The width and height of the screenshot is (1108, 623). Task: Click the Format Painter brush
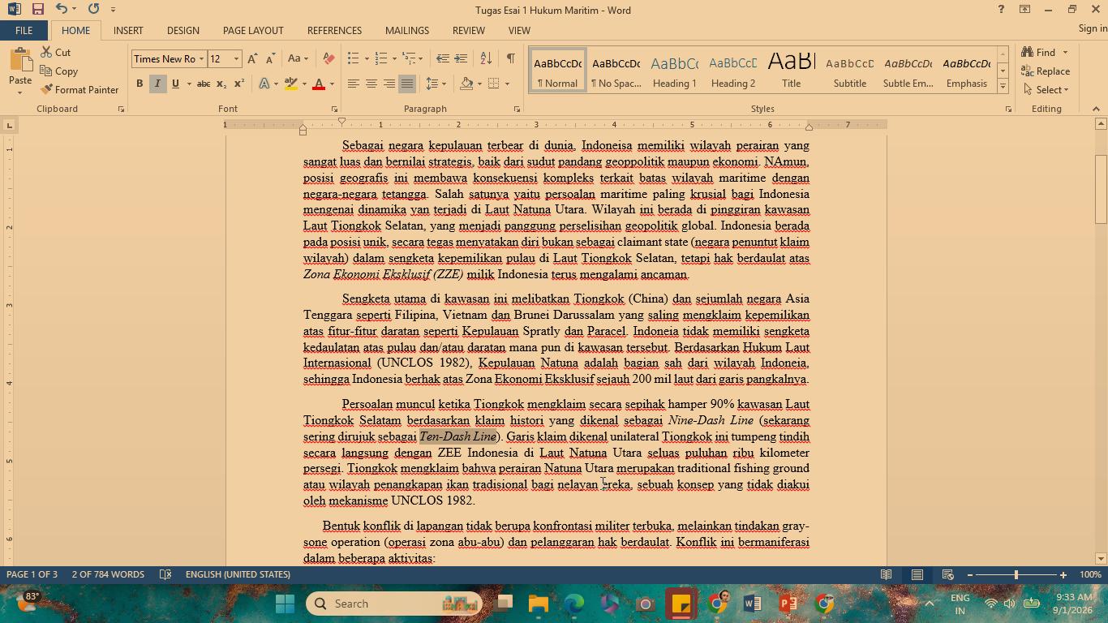coord(79,90)
